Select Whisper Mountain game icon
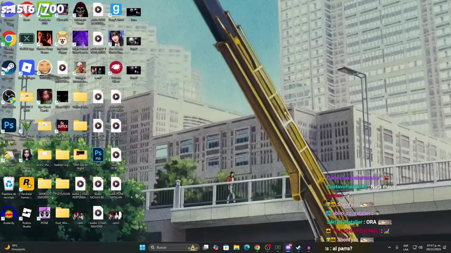Image resolution: width=451 pixels, height=253 pixels. pos(80,72)
